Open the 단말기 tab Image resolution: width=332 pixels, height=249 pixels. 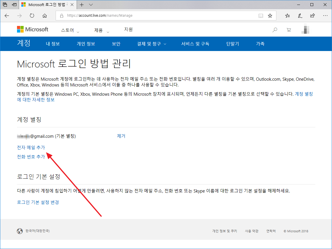233,44
